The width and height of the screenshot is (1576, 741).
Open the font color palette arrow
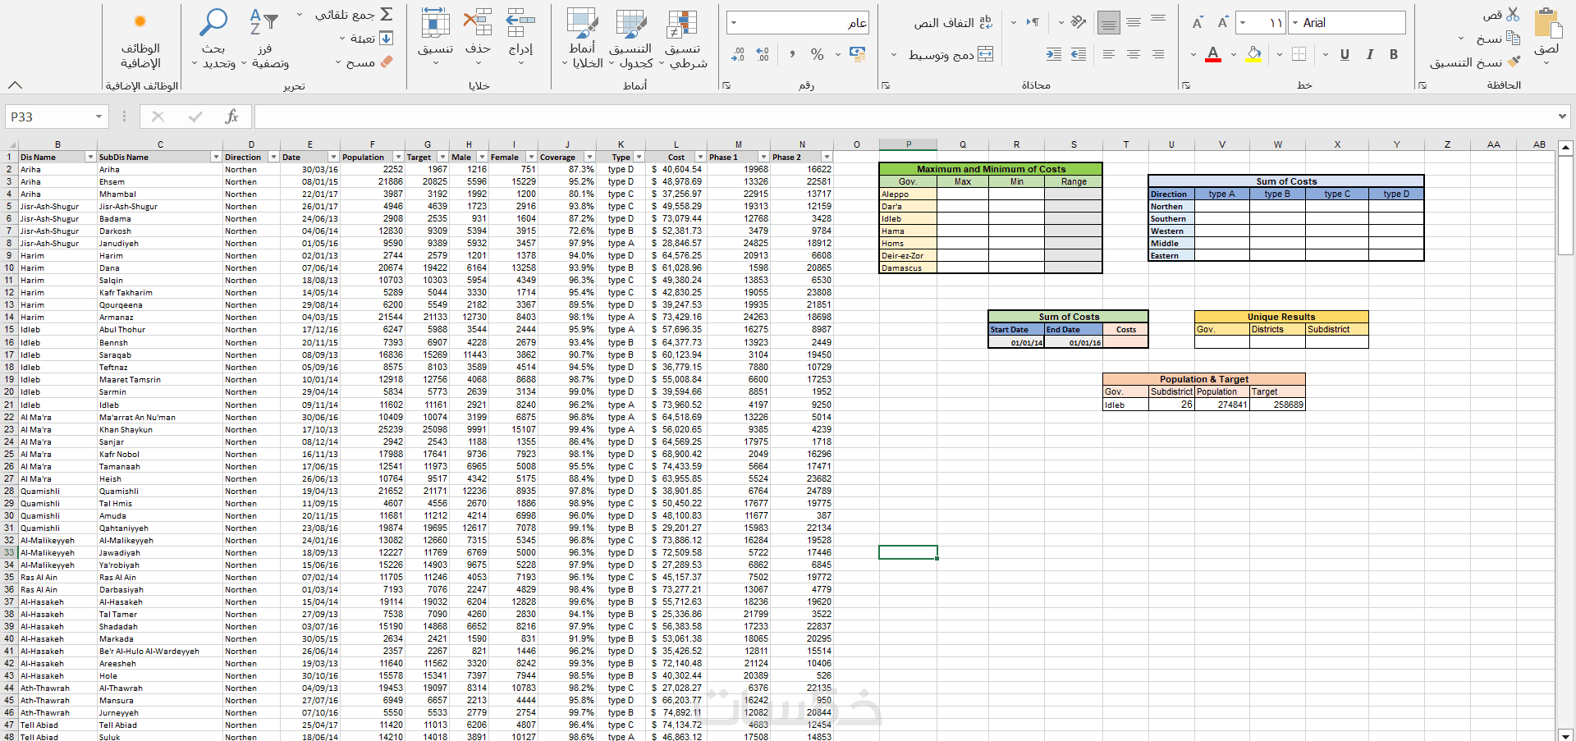1193,54
